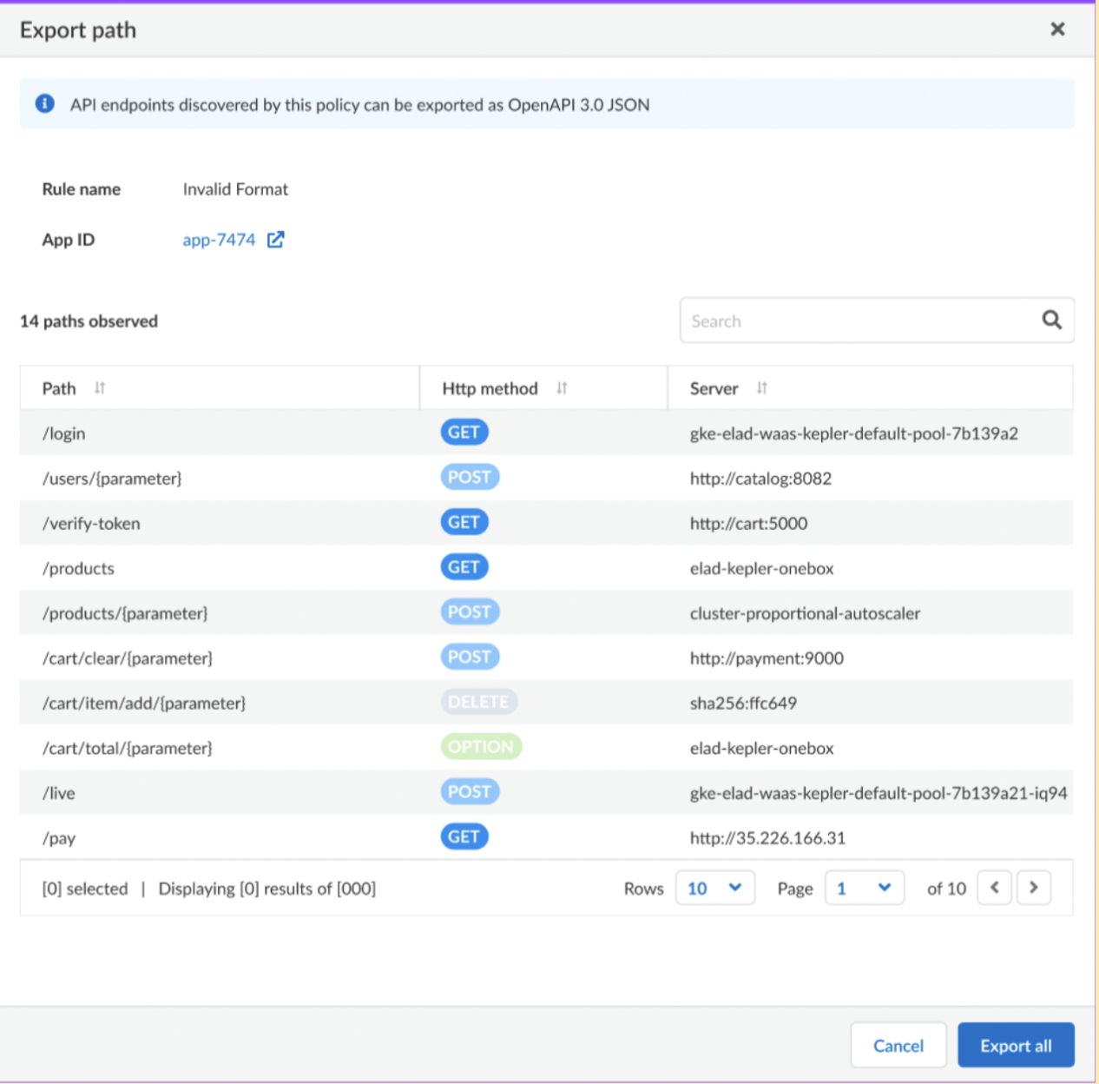The height and width of the screenshot is (1084, 1099).
Task: Select the /products/{parameter} path
Action: tap(125, 614)
